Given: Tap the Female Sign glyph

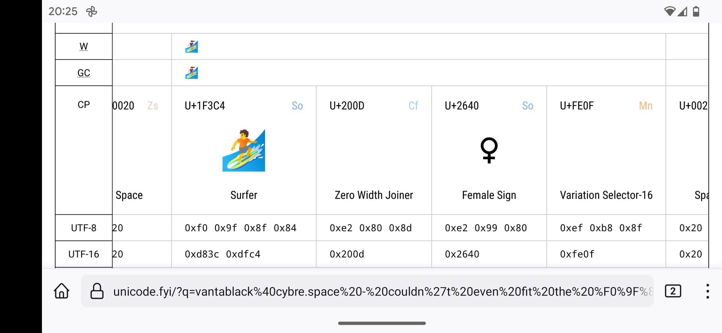Looking at the screenshot, I should (489, 150).
